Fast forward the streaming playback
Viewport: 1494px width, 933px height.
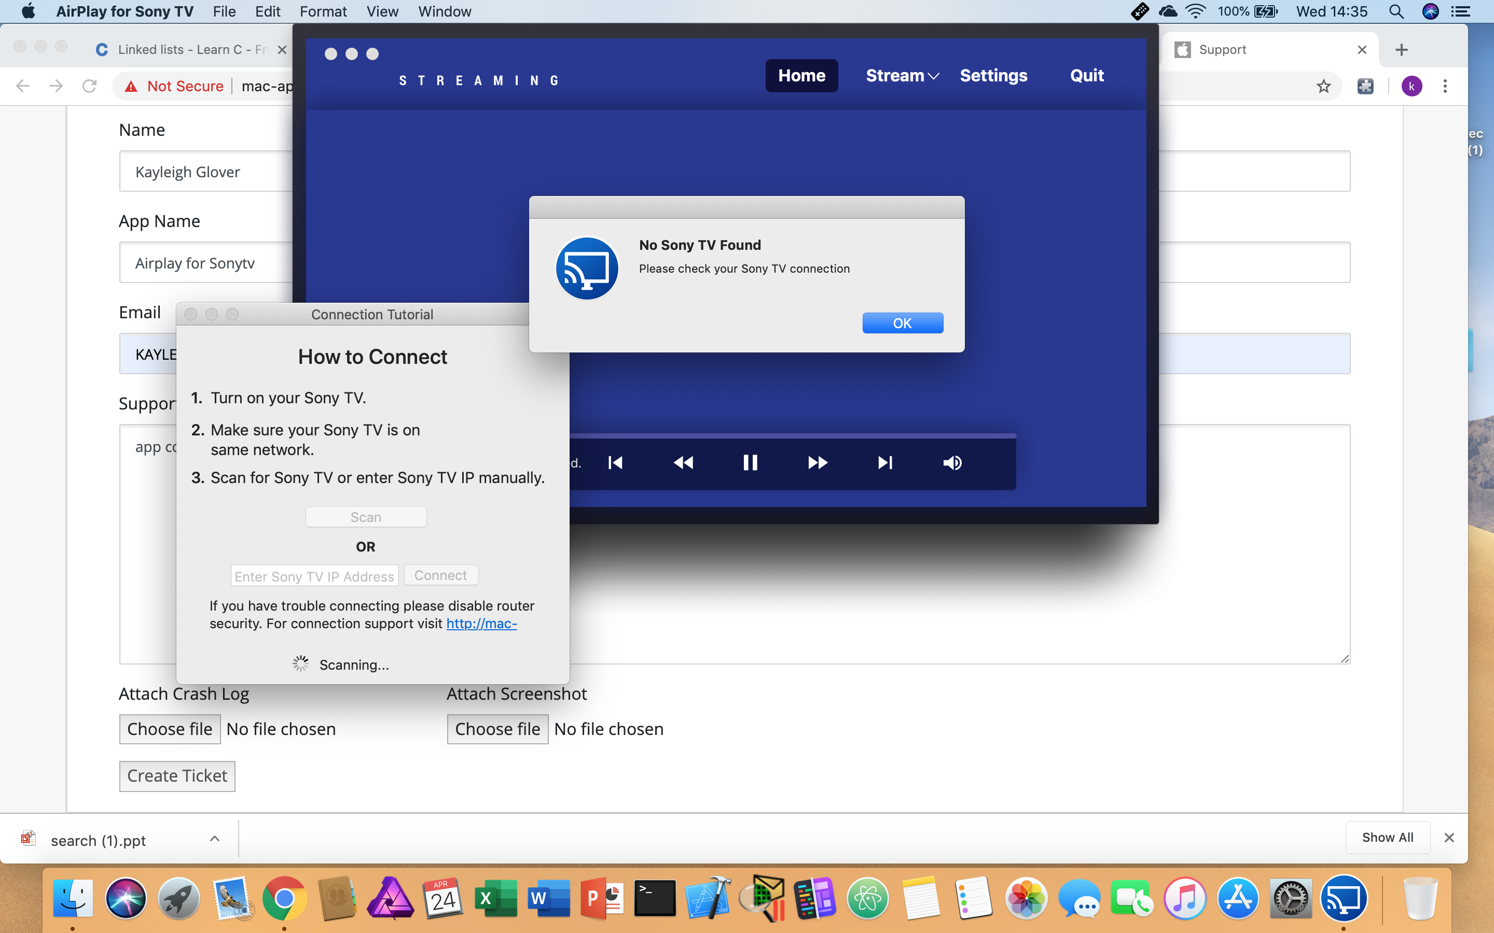click(x=818, y=462)
